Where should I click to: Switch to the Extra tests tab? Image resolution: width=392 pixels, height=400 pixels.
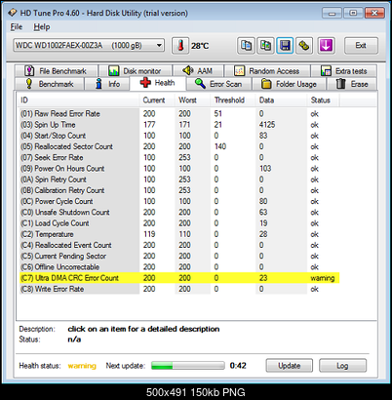(344, 70)
